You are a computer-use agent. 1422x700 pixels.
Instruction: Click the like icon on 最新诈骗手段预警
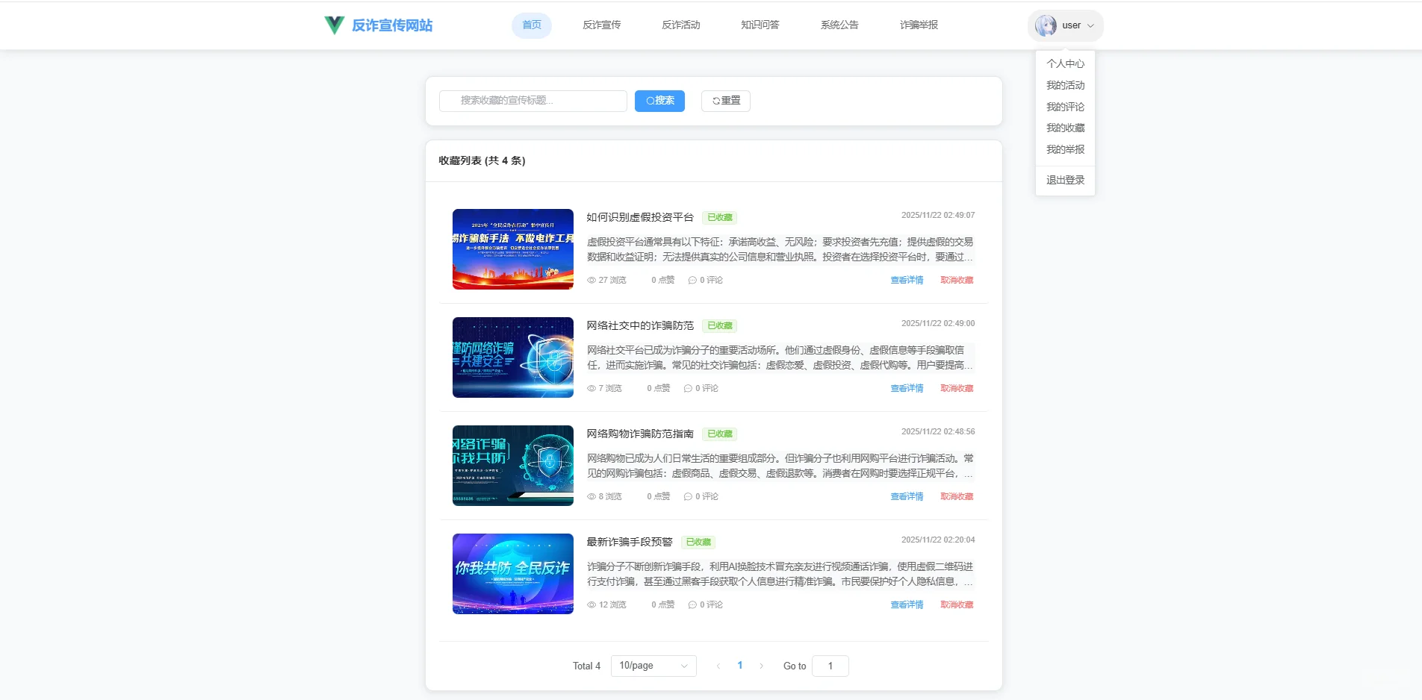click(649, 604)
